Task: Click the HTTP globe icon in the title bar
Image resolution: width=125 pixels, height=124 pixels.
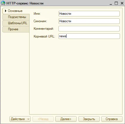Action: click(x=3, y=3)
